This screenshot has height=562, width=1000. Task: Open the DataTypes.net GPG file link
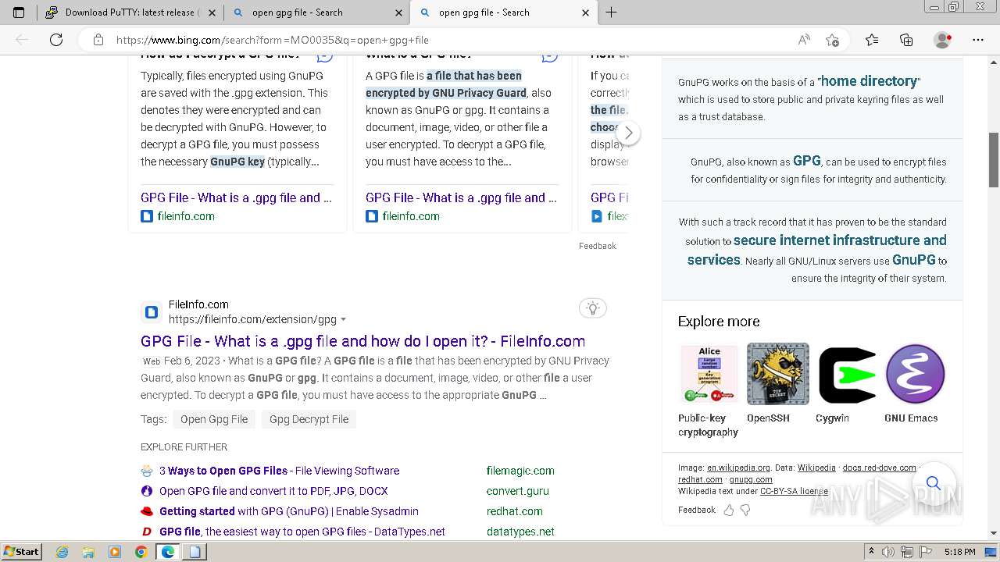coord(302,532)
